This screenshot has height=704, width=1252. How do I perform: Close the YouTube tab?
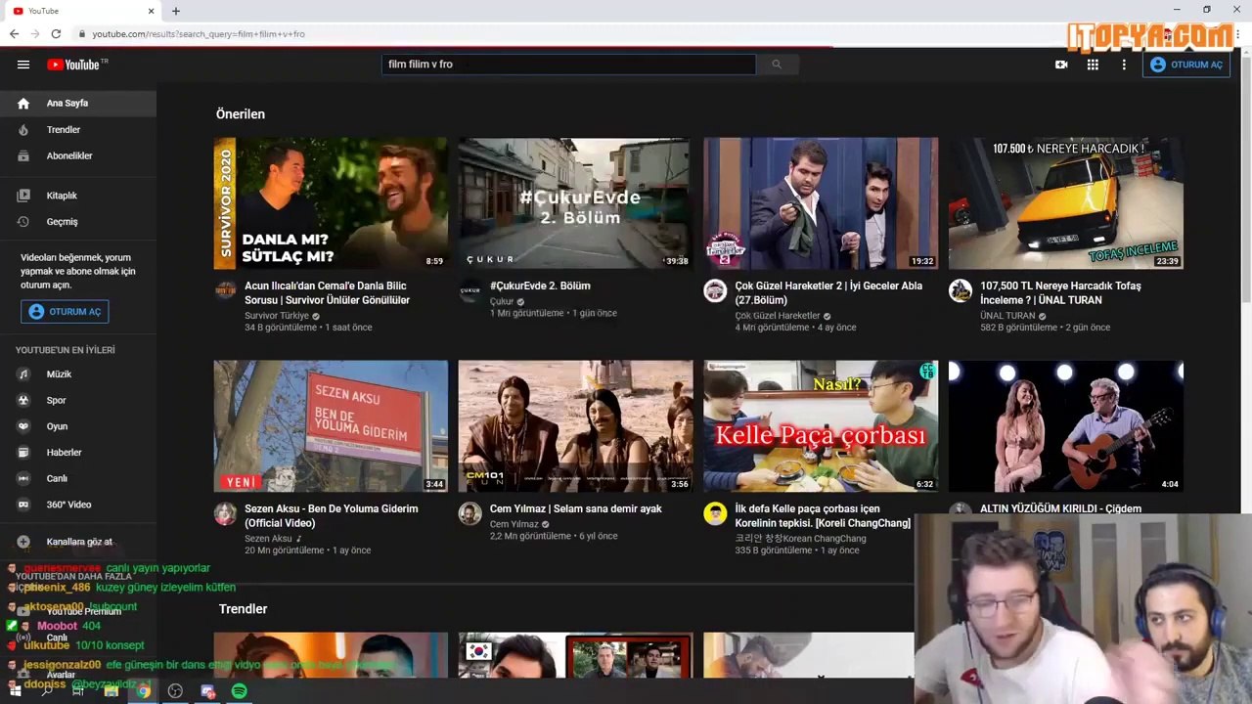[152, 11]
